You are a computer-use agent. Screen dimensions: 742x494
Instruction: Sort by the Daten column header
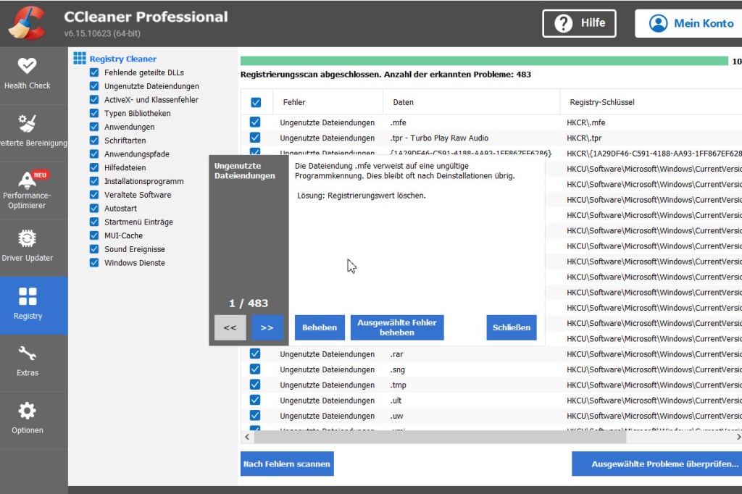click(471, 102)
